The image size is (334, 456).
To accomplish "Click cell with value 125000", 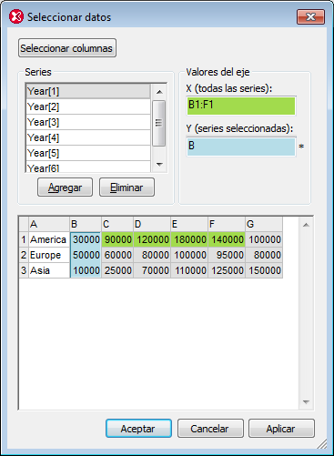I will (227, 270).
